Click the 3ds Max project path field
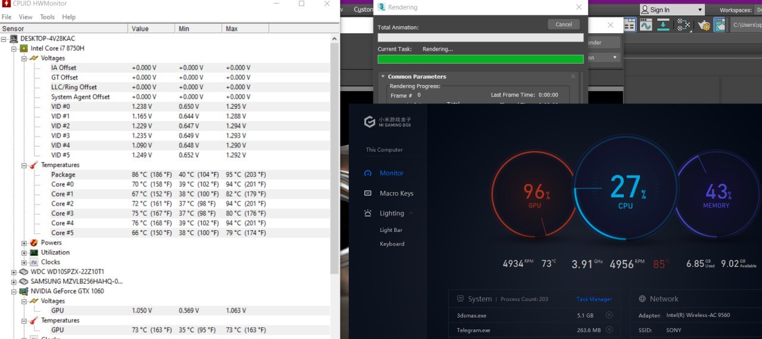Viewport: 762px width, 339px height. [x=746, y=25]
